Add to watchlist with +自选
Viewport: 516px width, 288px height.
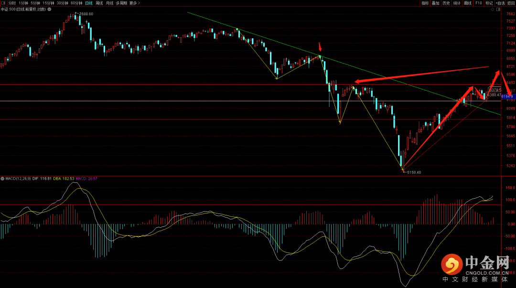[x=500, y=3]
